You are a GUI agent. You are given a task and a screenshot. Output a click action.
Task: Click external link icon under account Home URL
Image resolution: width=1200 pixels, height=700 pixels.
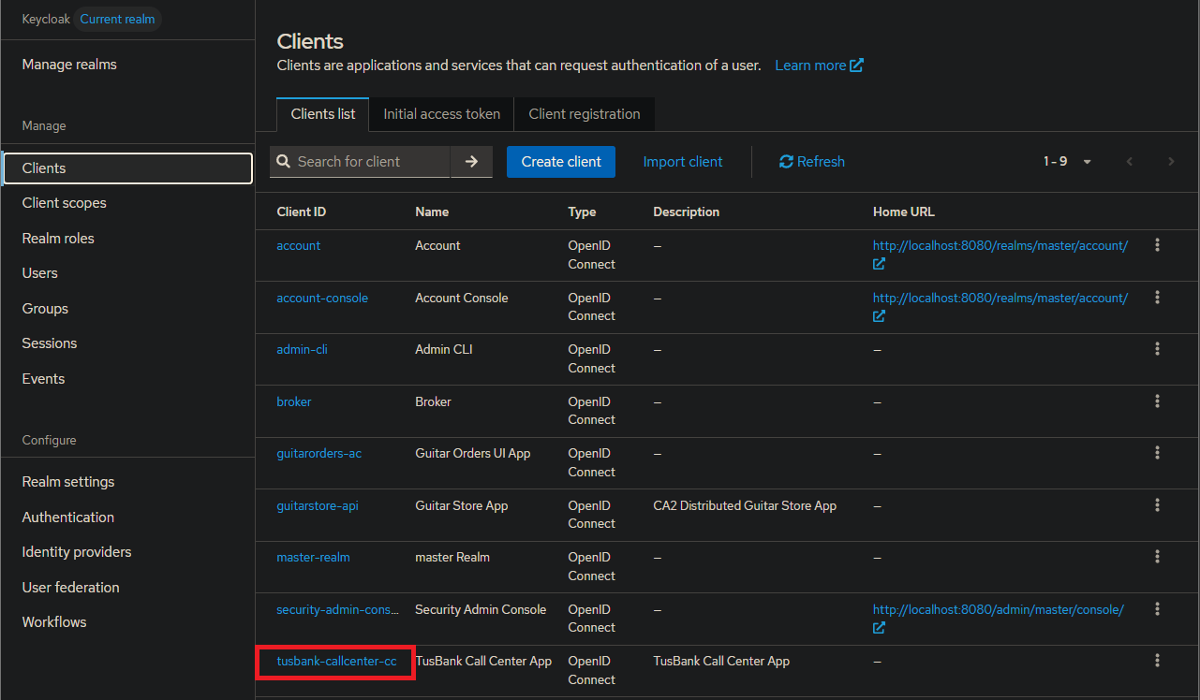tap(879, 264)
